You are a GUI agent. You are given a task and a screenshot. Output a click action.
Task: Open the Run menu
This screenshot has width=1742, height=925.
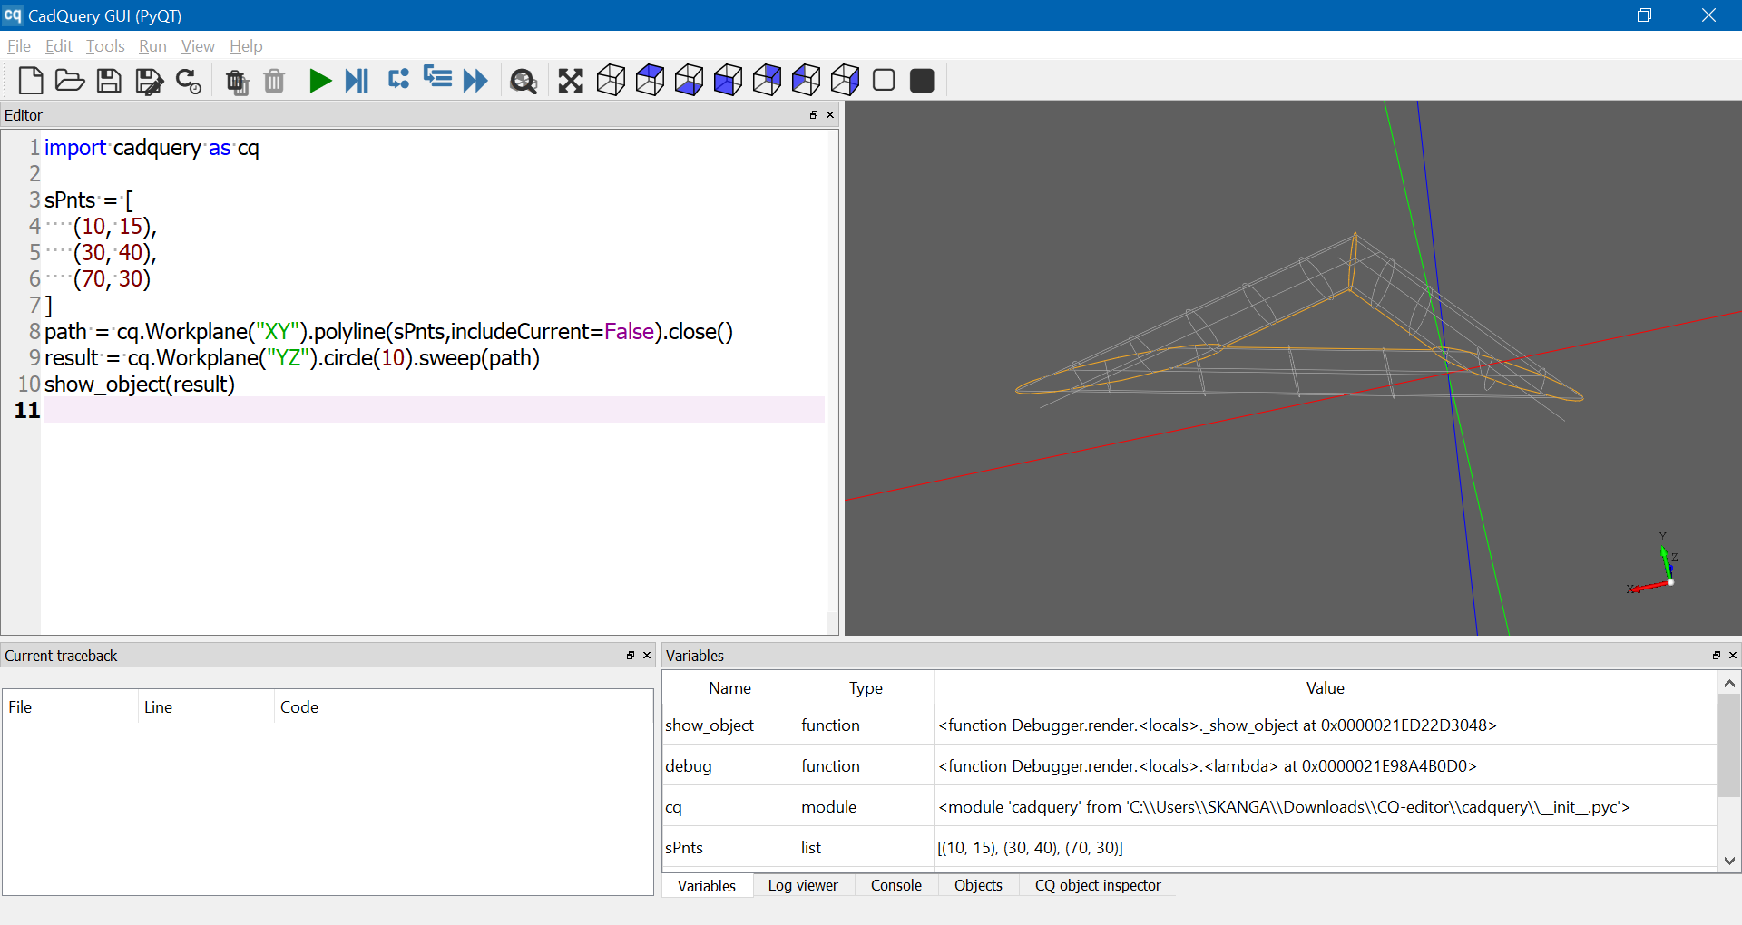click(152, 46)
